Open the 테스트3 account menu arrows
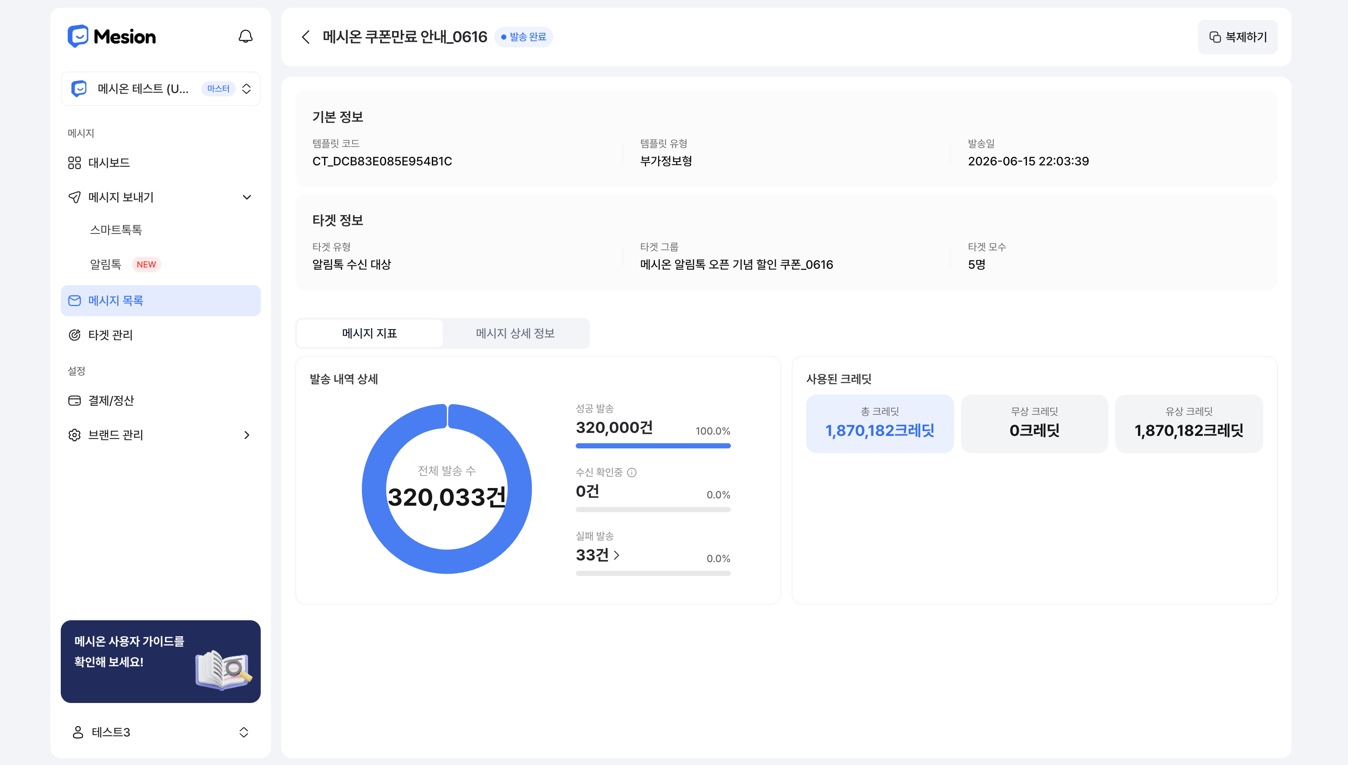Image resolution: width=1348 pixels, height=765 pixels. coord(243,732)
